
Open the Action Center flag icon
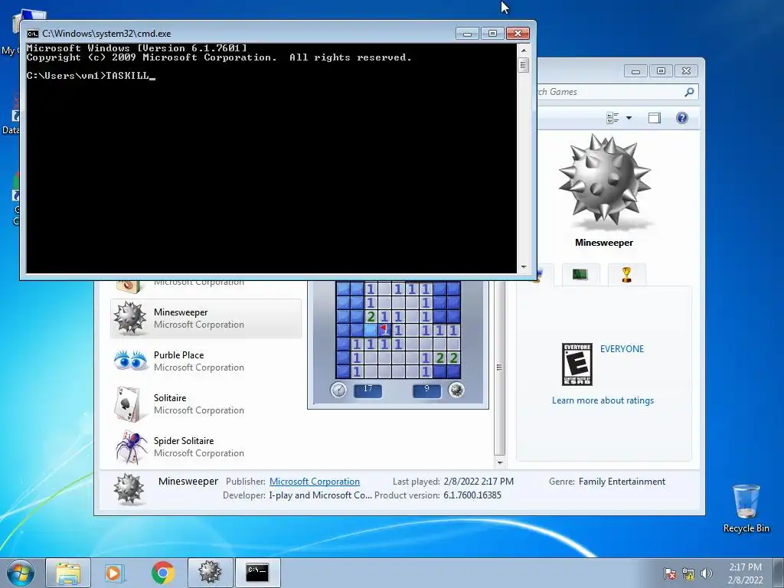click(670, 574)
